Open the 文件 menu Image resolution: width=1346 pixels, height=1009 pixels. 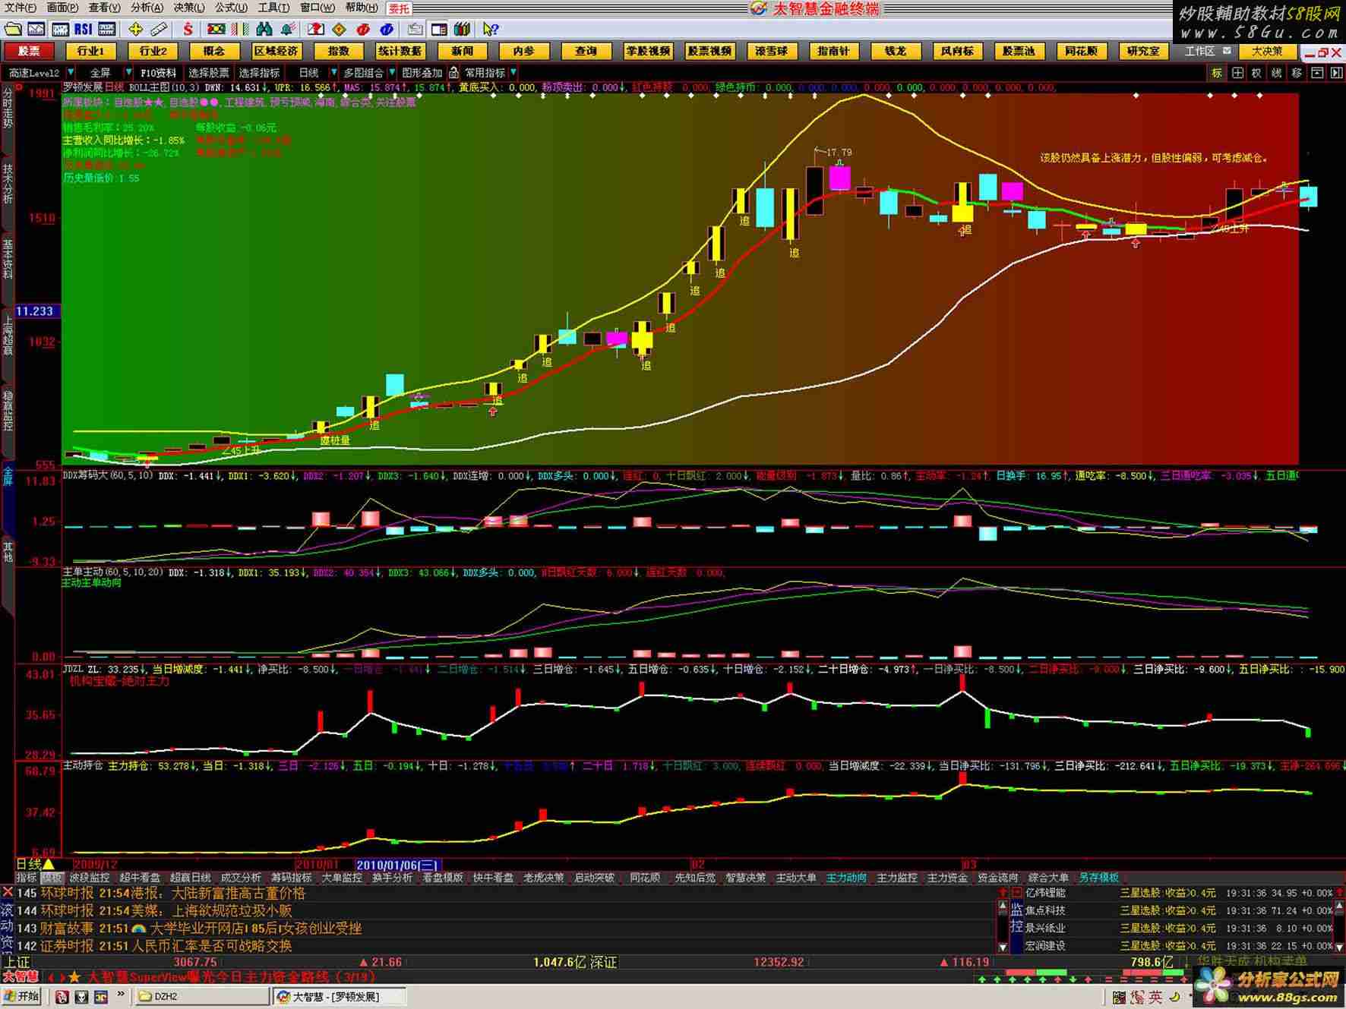pyautogui.click(x=21, y=8)
